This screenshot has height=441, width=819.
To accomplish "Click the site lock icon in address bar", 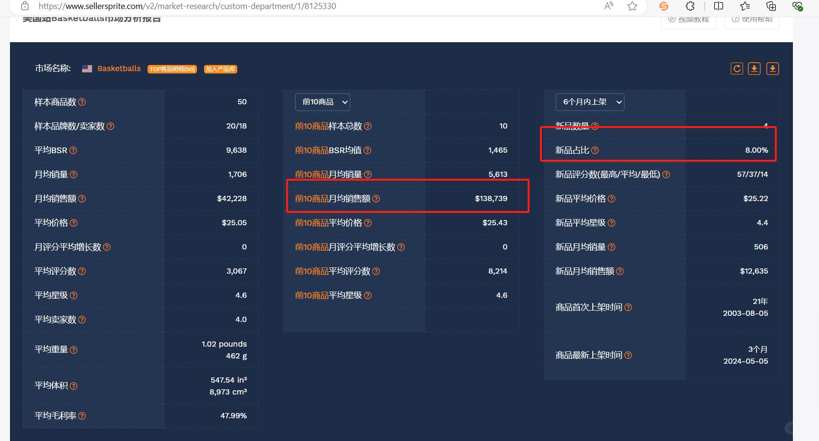I will tap(25, 6).
